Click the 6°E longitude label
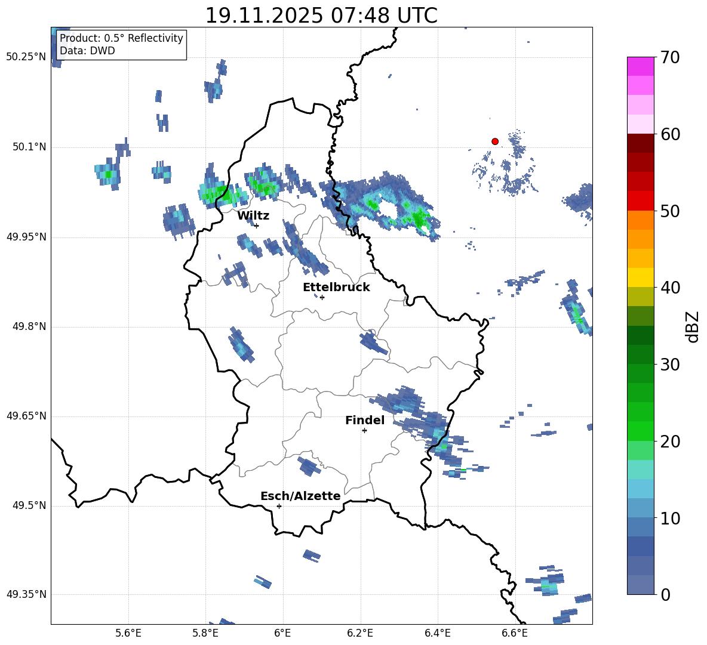707x645 pixels. [282, 633]
